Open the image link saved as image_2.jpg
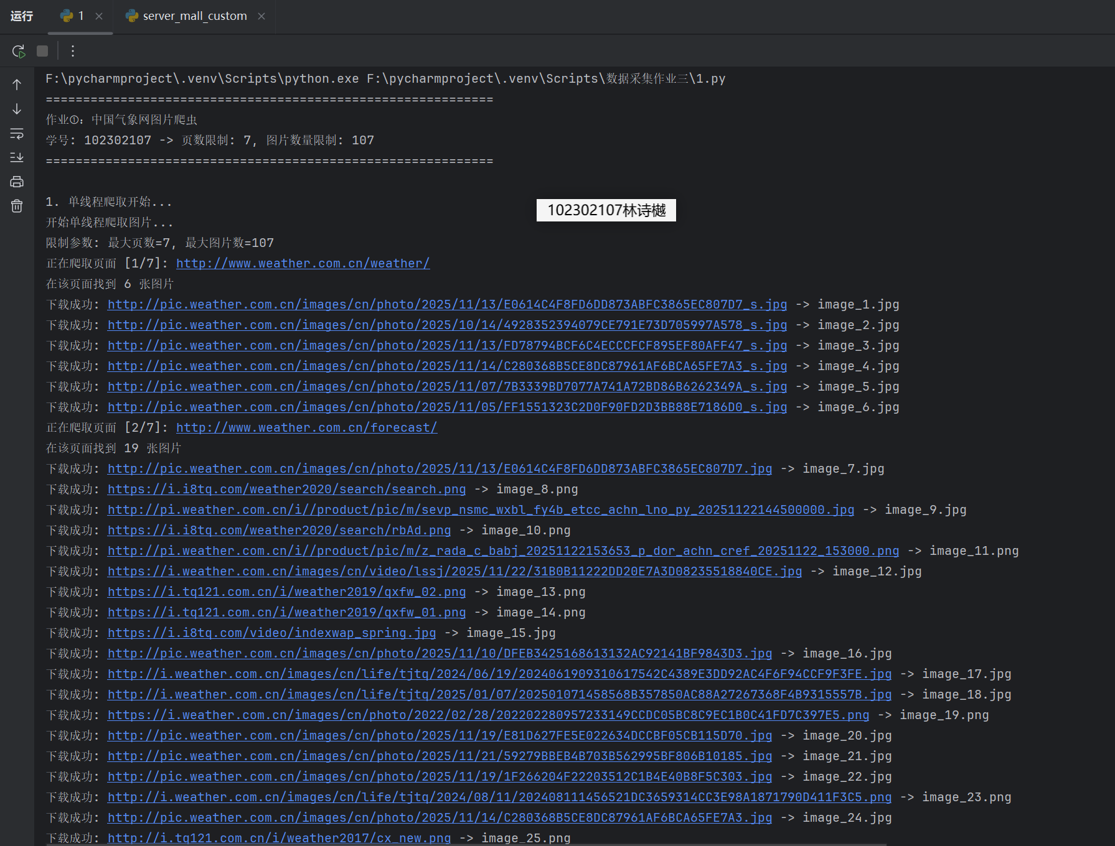1115x846 pixels. pyautogui.click(x=447, y=325)
